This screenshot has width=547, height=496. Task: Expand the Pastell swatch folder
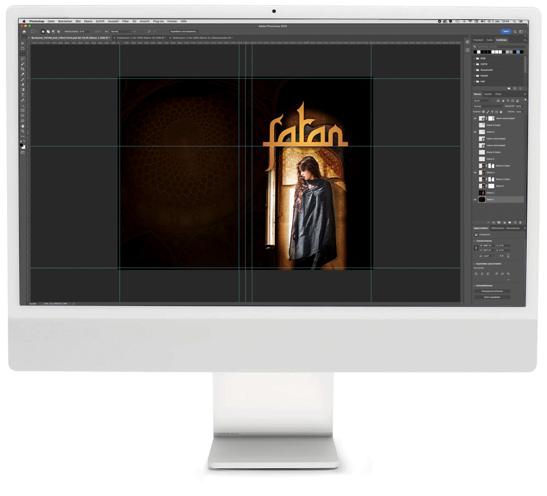pos(475,75)
